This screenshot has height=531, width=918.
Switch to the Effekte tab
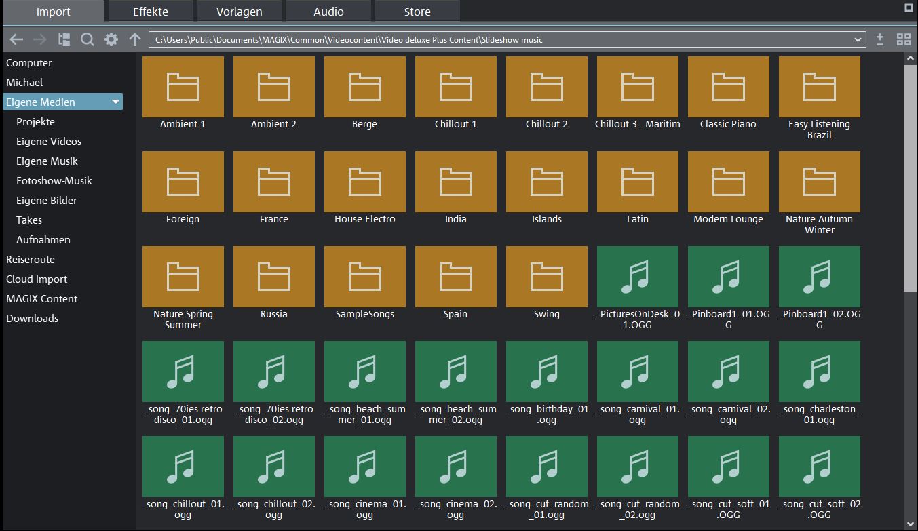tap(151, 12)
